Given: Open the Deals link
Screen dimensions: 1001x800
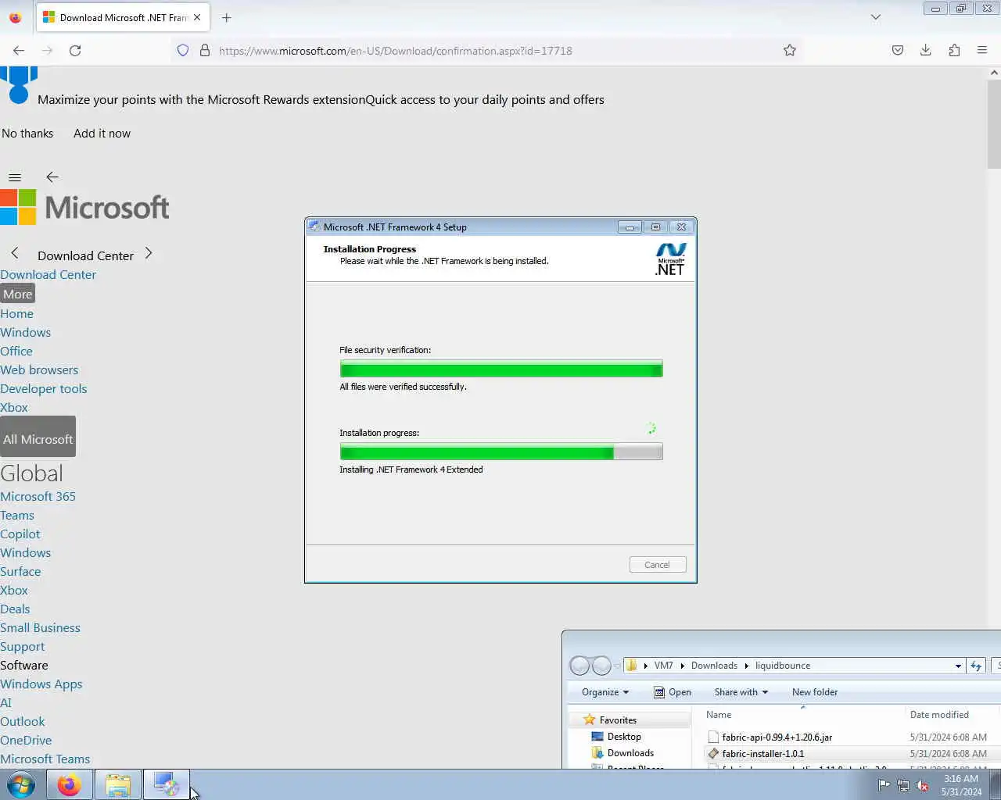Looking at the screenshot, I should 15,609.
